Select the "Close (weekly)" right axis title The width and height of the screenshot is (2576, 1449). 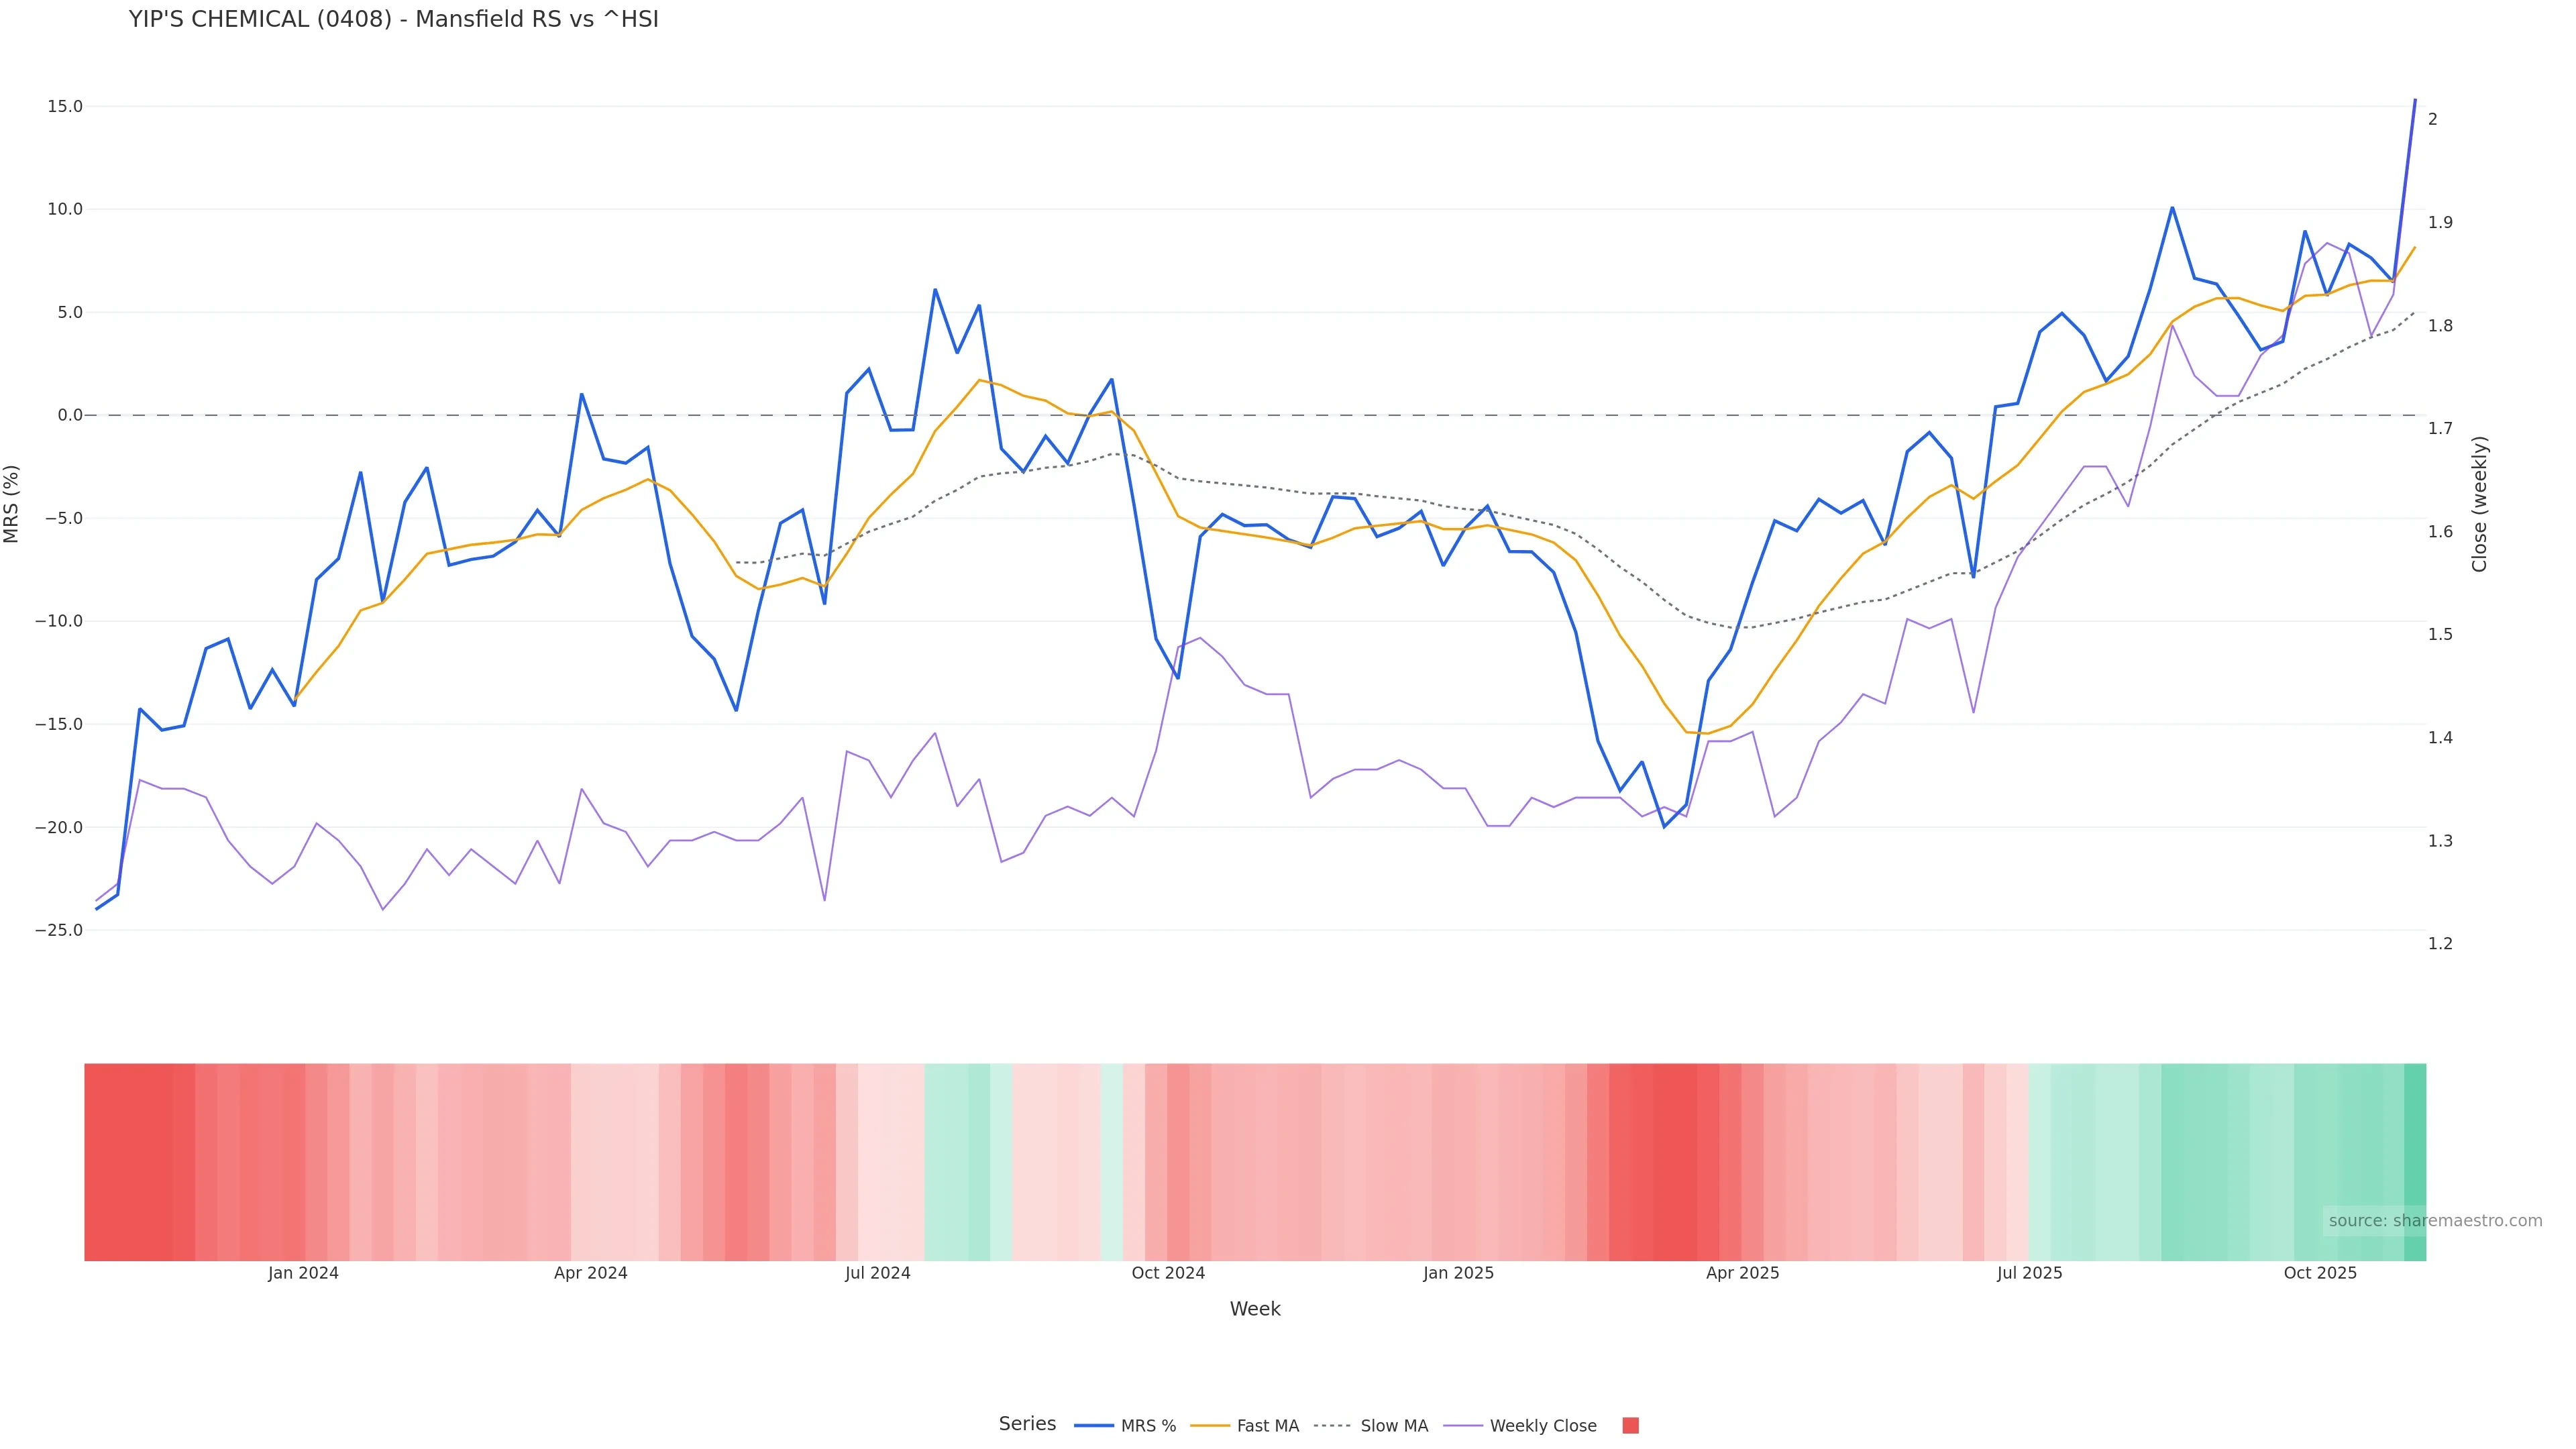[x=2479, y=504]
